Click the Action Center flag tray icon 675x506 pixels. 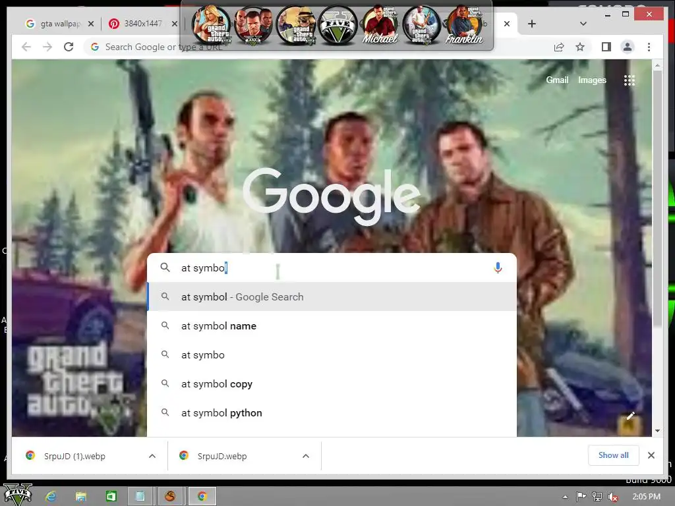point(581,497)
